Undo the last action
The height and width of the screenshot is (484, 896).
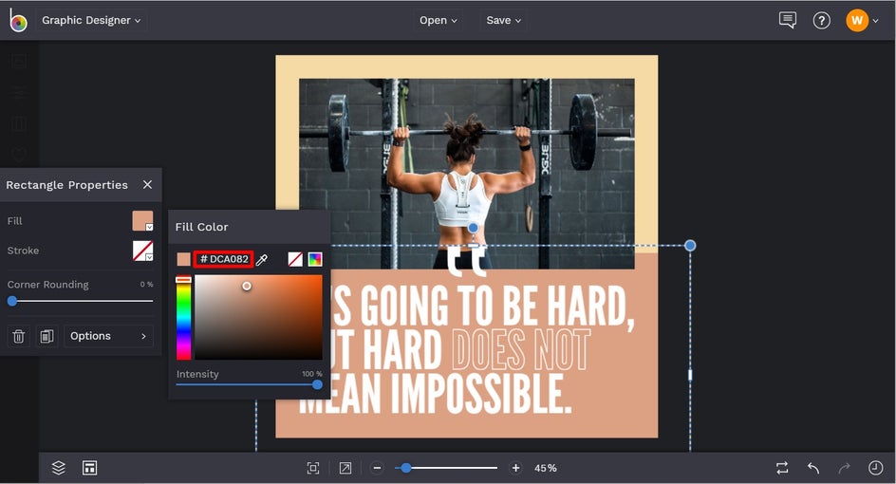(813, 468)
